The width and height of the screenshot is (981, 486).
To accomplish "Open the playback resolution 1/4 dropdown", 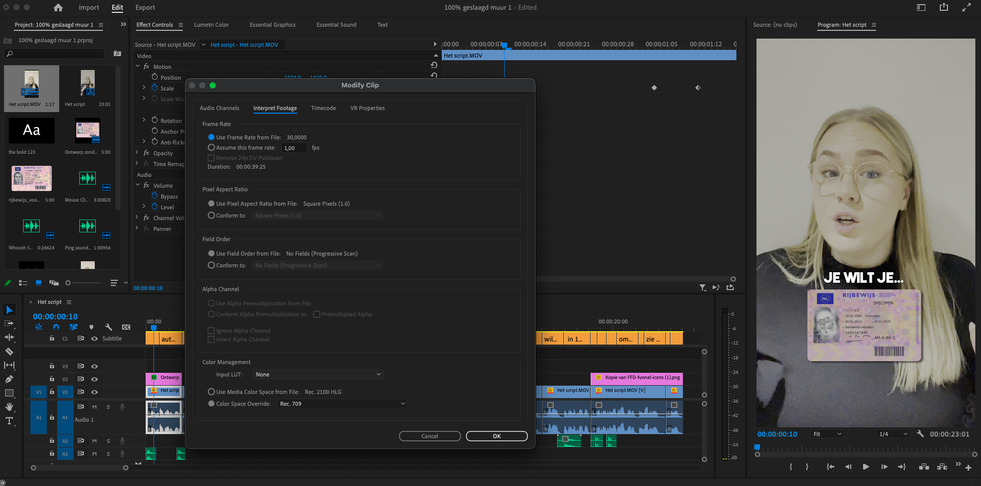I will pos(893,434).
